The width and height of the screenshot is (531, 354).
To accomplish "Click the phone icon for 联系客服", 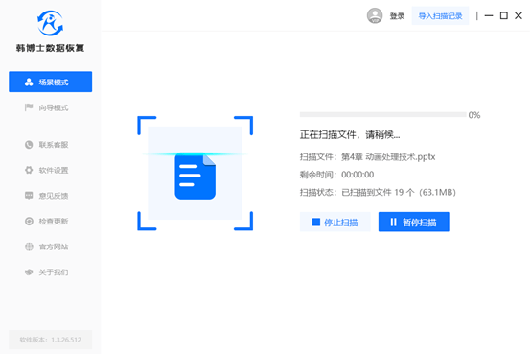I will point(29,145).
